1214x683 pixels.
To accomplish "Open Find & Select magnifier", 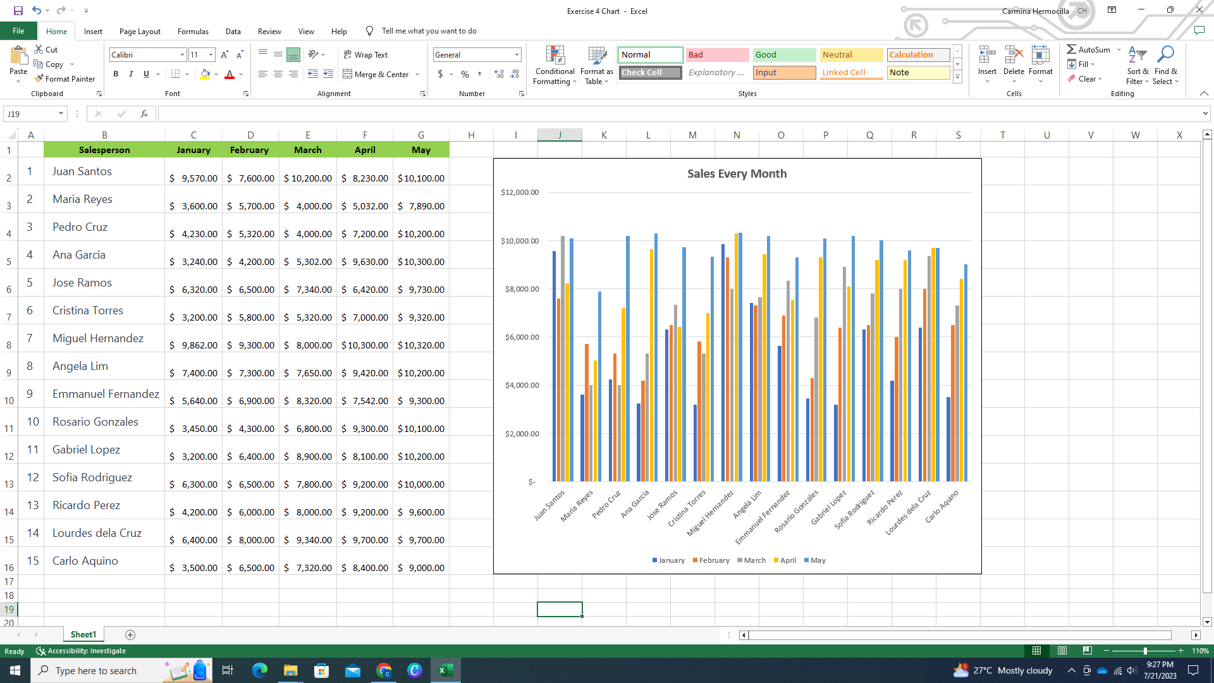I will (1165, 65).
